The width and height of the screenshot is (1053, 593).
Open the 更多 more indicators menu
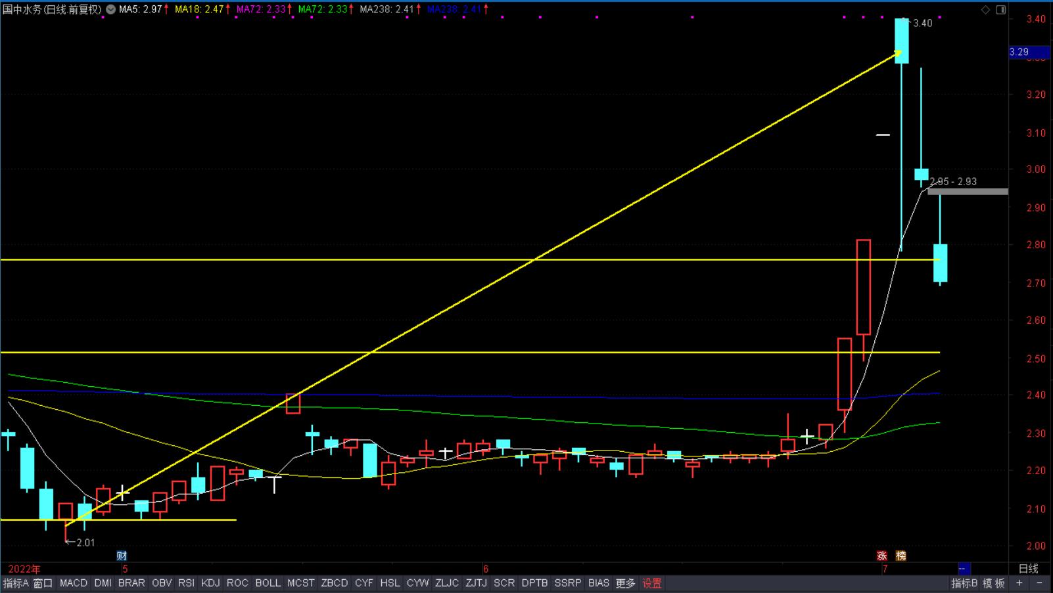[625, 583]
